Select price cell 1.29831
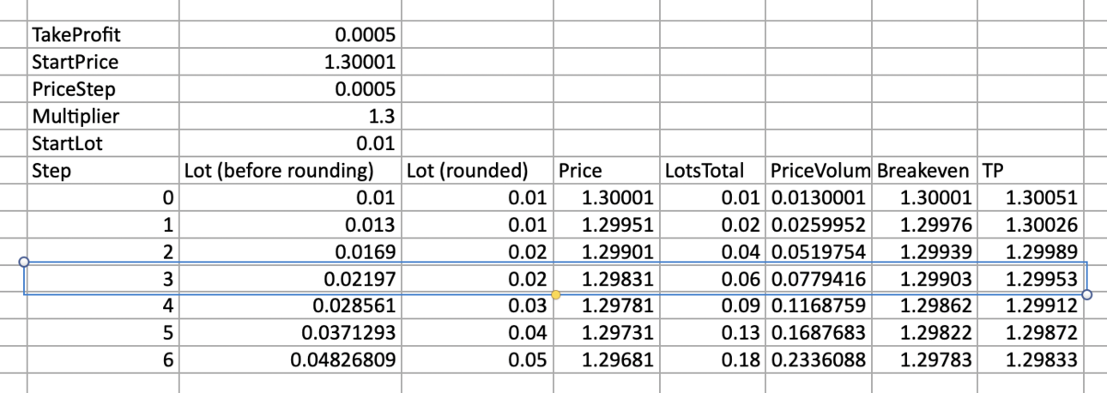This screenshot has width=1107, height=393. [x=607, y=279]
